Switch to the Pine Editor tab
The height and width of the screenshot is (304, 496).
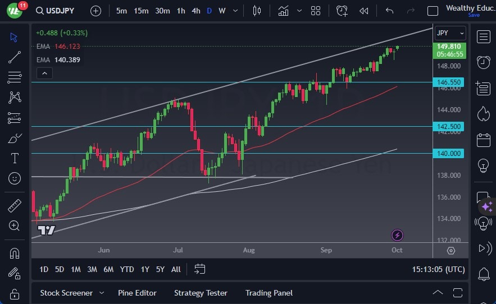[137, 293]
